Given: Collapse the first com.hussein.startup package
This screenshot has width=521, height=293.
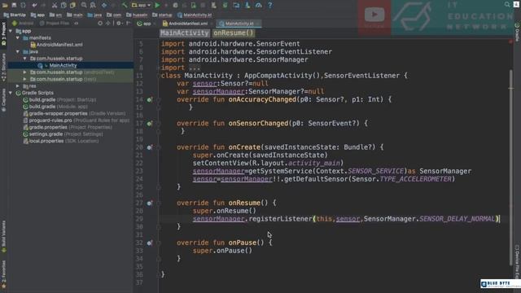Looking at the screenshot, I should (25, 59).
